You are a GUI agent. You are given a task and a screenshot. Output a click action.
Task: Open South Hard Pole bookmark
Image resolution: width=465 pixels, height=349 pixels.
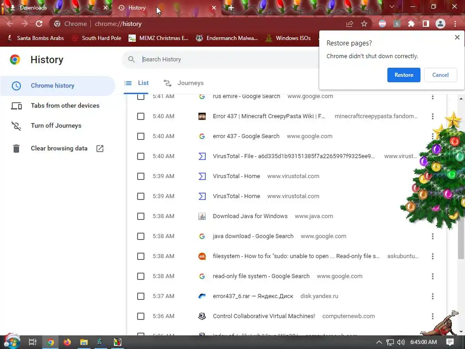click(97, 38)
